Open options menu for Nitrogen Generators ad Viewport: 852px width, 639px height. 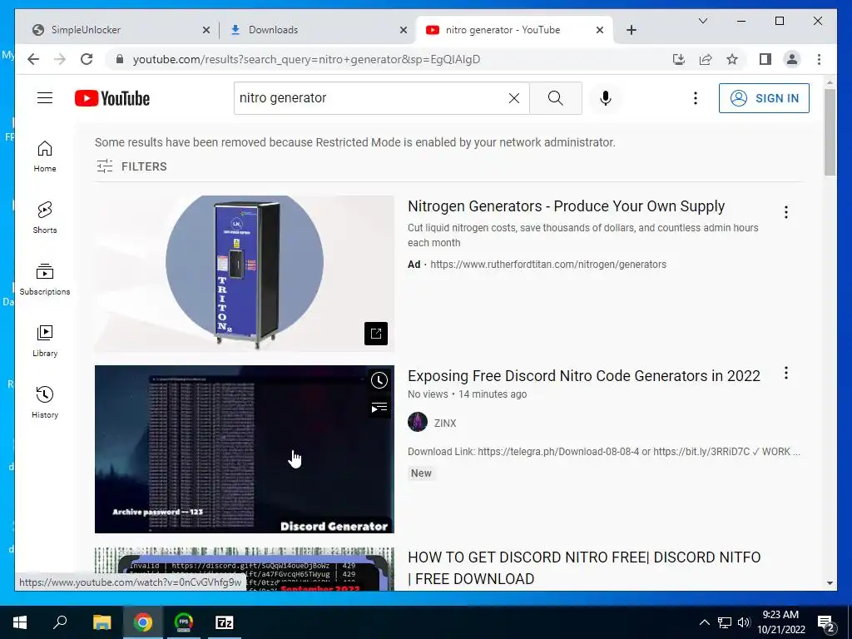(x=785, y=212)
